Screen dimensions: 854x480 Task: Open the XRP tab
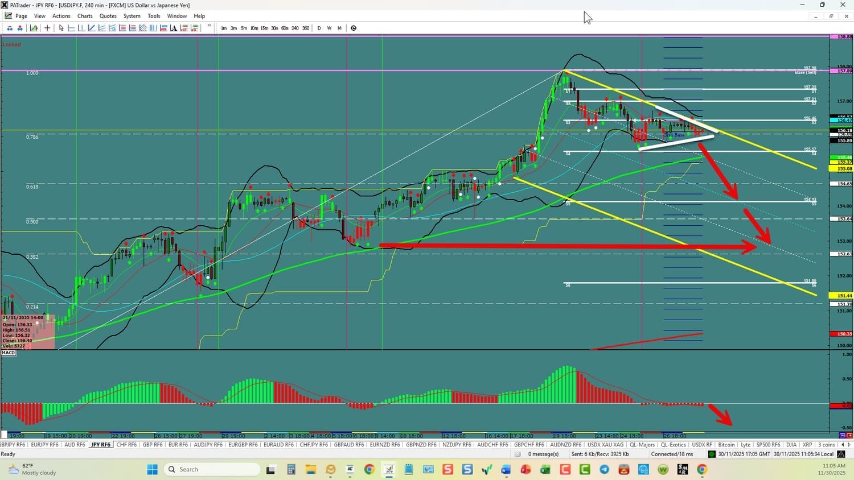pos(807,445)
